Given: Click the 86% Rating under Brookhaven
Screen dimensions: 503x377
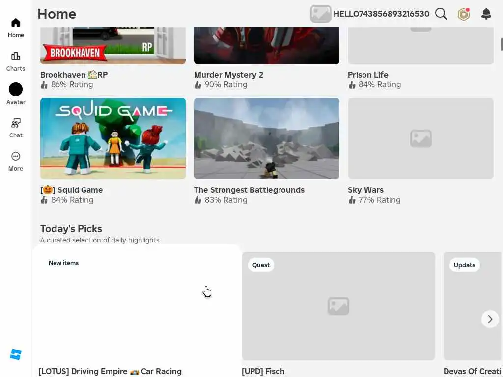Looking at the screenshot, I should [67, 84].
